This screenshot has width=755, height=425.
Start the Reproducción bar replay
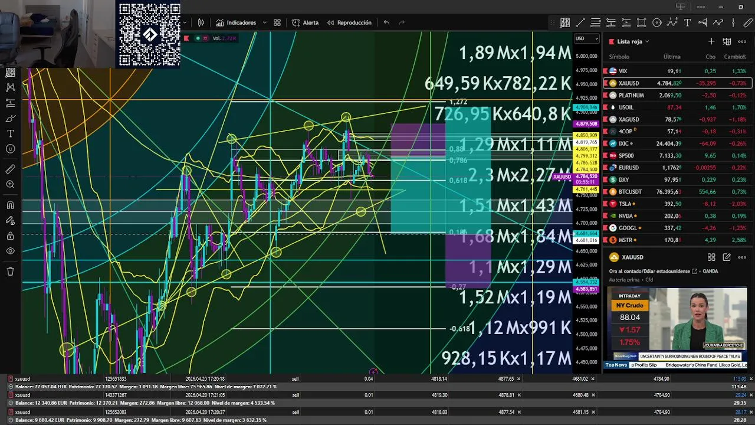pos(349,22)
